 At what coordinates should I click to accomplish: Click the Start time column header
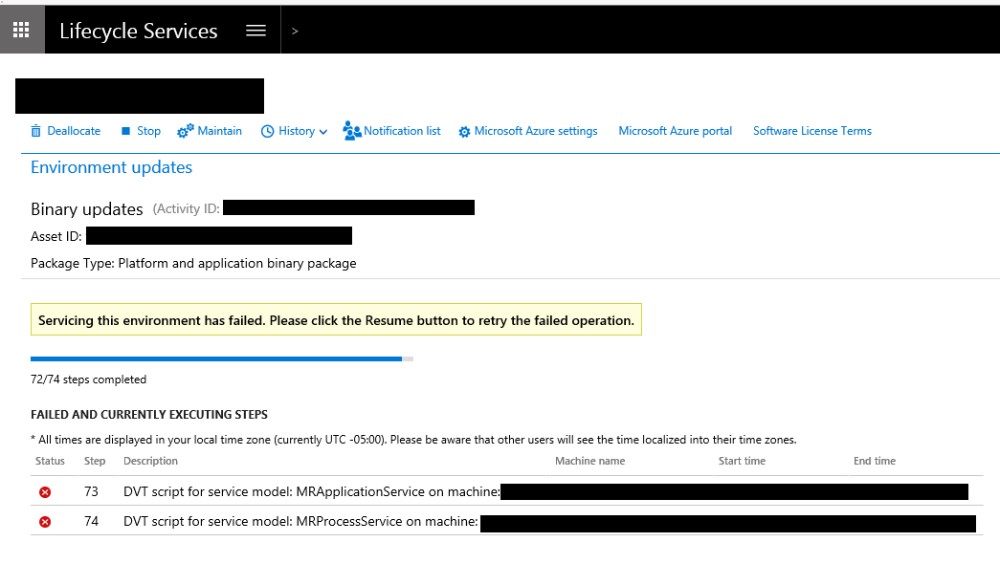(742, 461)
